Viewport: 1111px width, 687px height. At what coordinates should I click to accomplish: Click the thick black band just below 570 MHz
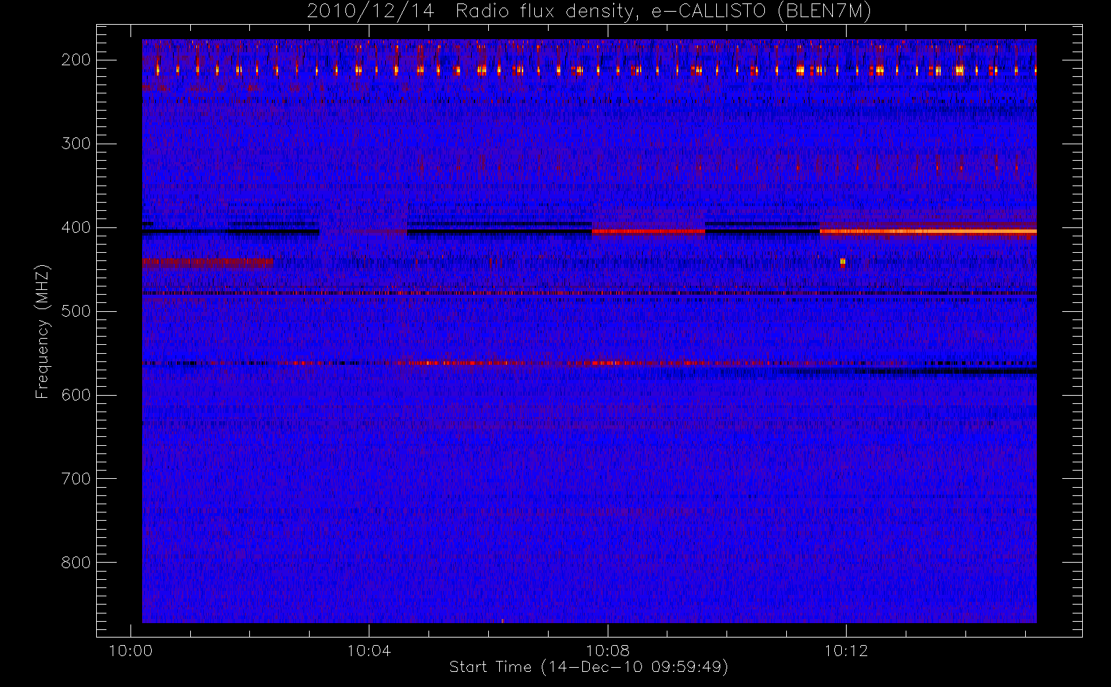948,372
